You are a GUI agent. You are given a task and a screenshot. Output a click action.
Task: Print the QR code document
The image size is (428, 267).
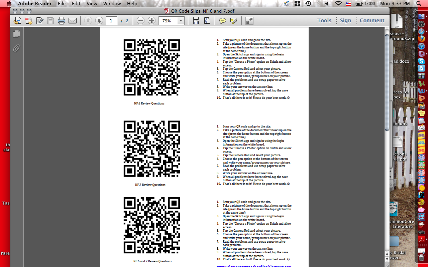point(62,20)
